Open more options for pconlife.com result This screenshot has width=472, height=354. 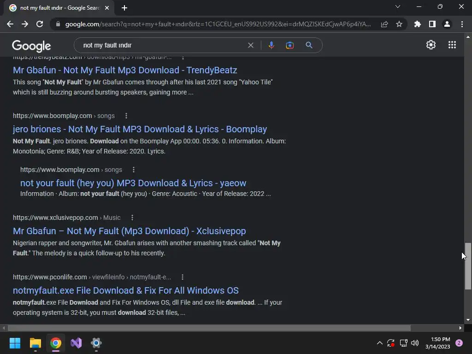click(183, 277)
